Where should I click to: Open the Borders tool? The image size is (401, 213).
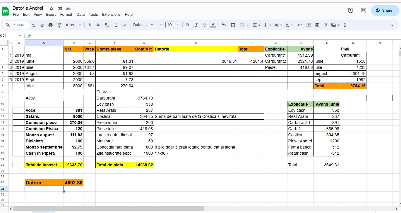(x=233, y=25)
